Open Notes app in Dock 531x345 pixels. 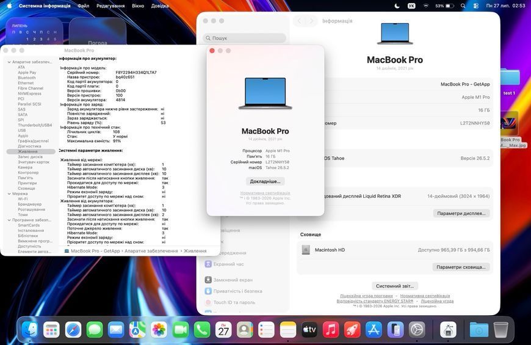(288, 329)
